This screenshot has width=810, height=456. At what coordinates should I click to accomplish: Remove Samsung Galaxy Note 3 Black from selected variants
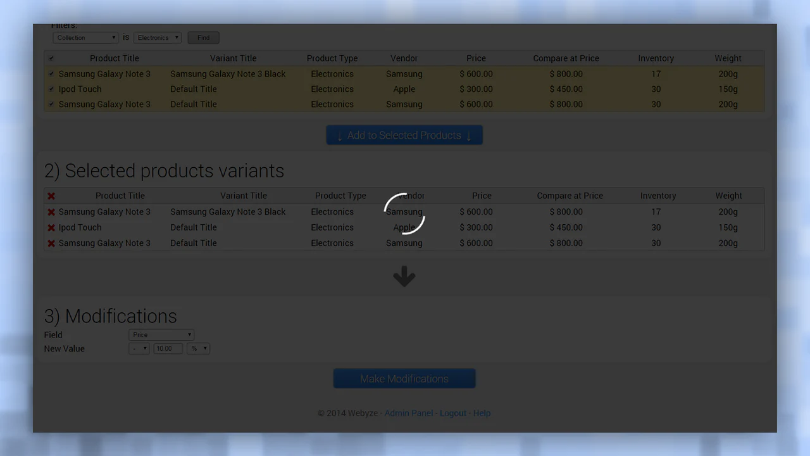(x=51, y=212)
